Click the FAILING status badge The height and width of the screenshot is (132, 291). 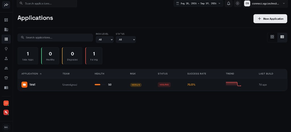164,85
